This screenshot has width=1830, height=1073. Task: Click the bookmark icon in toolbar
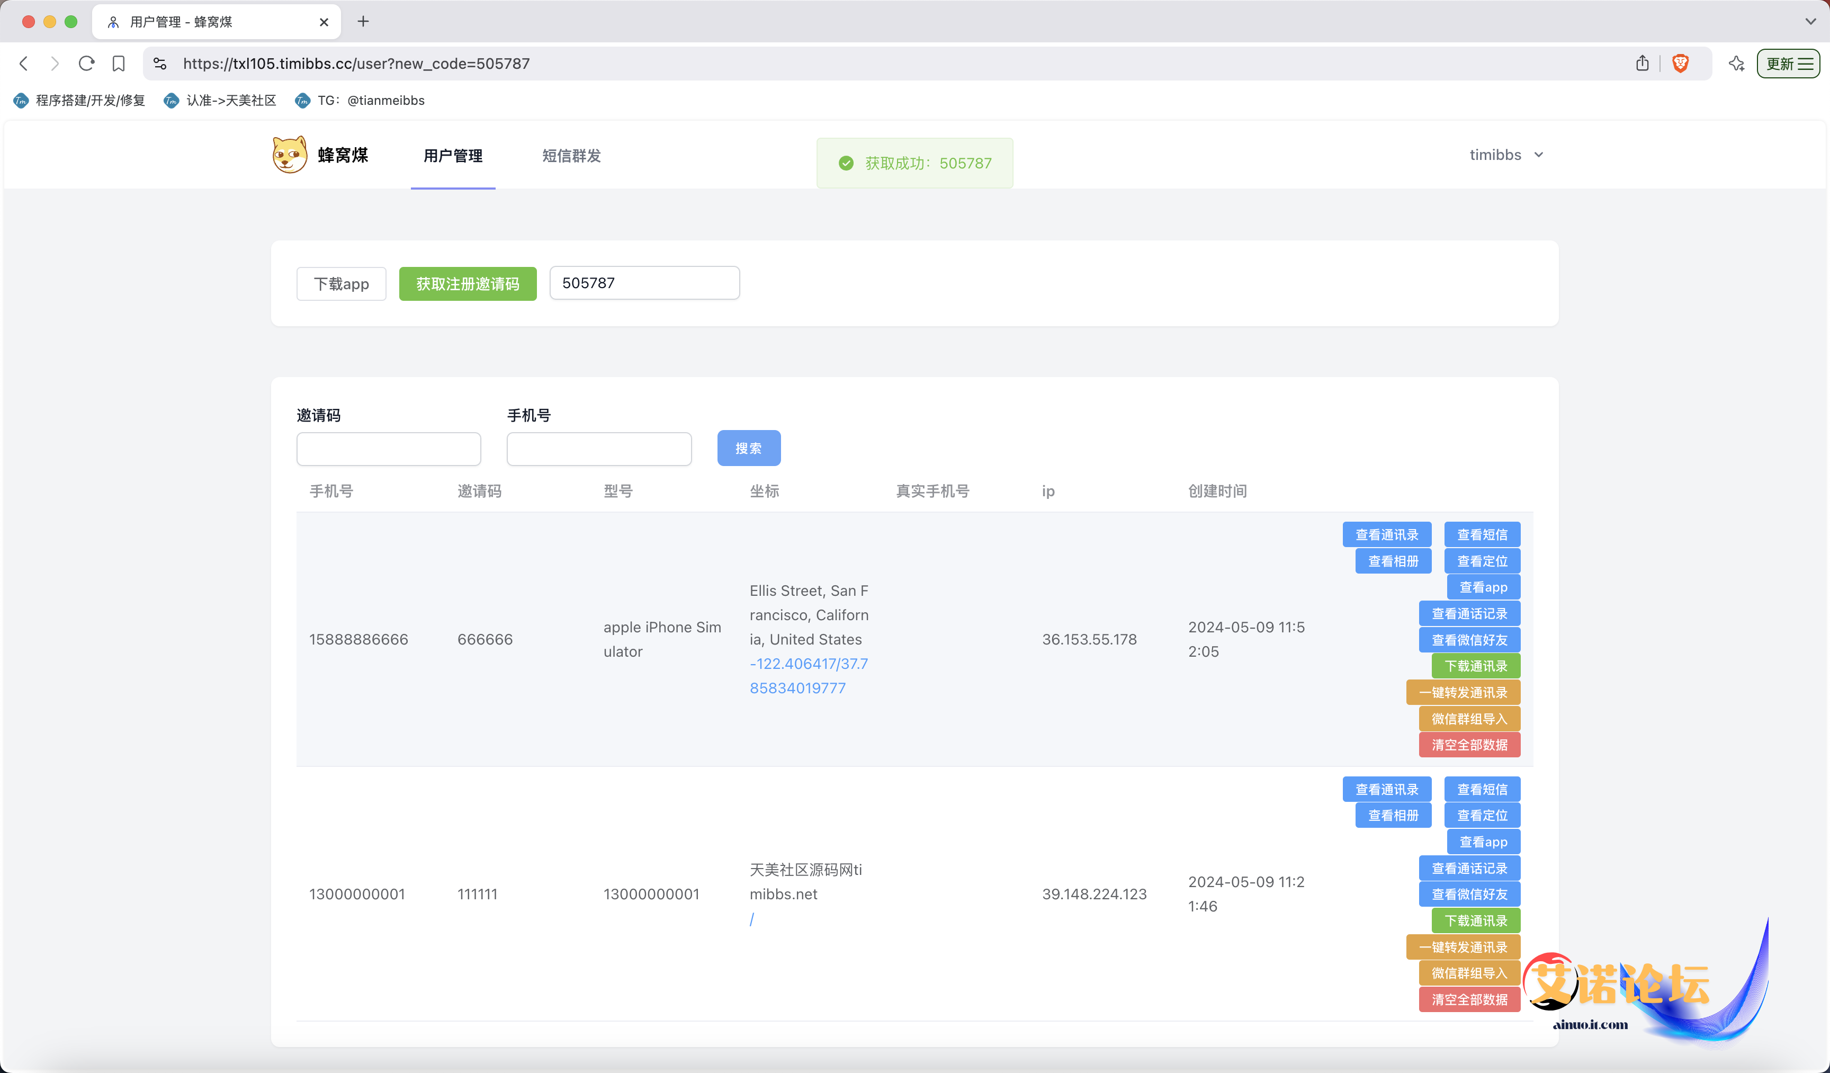coord(119,64)
